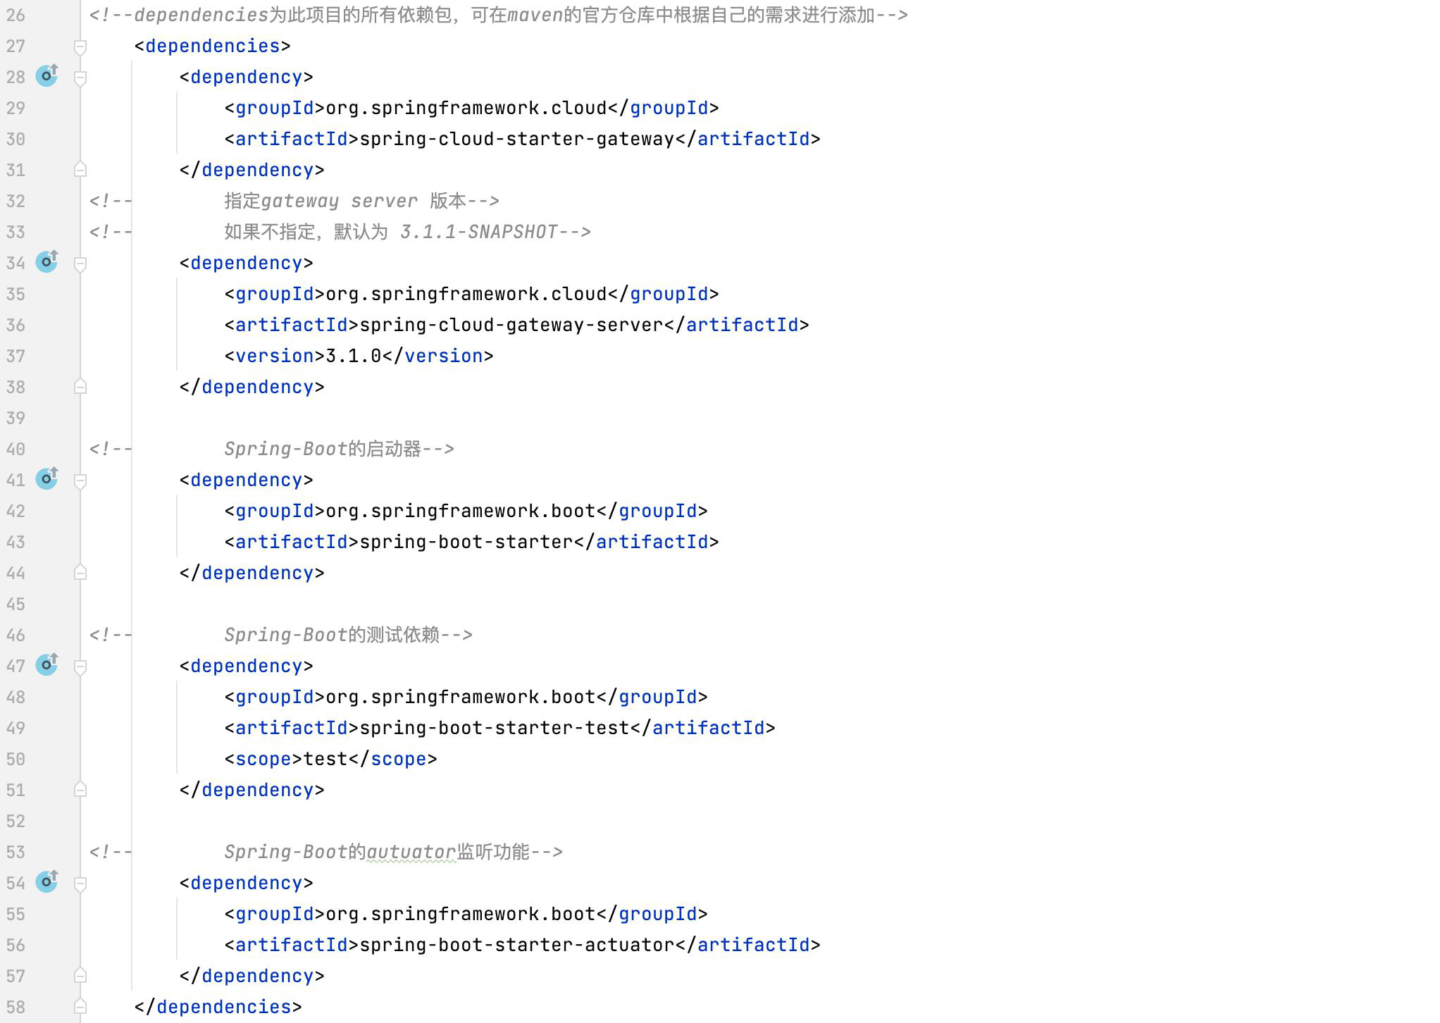Click the test scope value on line 50

coord(325,759)
